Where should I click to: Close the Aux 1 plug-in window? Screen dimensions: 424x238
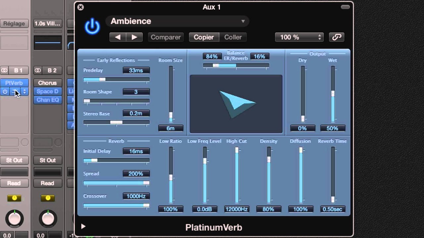(x=80, y=7)
